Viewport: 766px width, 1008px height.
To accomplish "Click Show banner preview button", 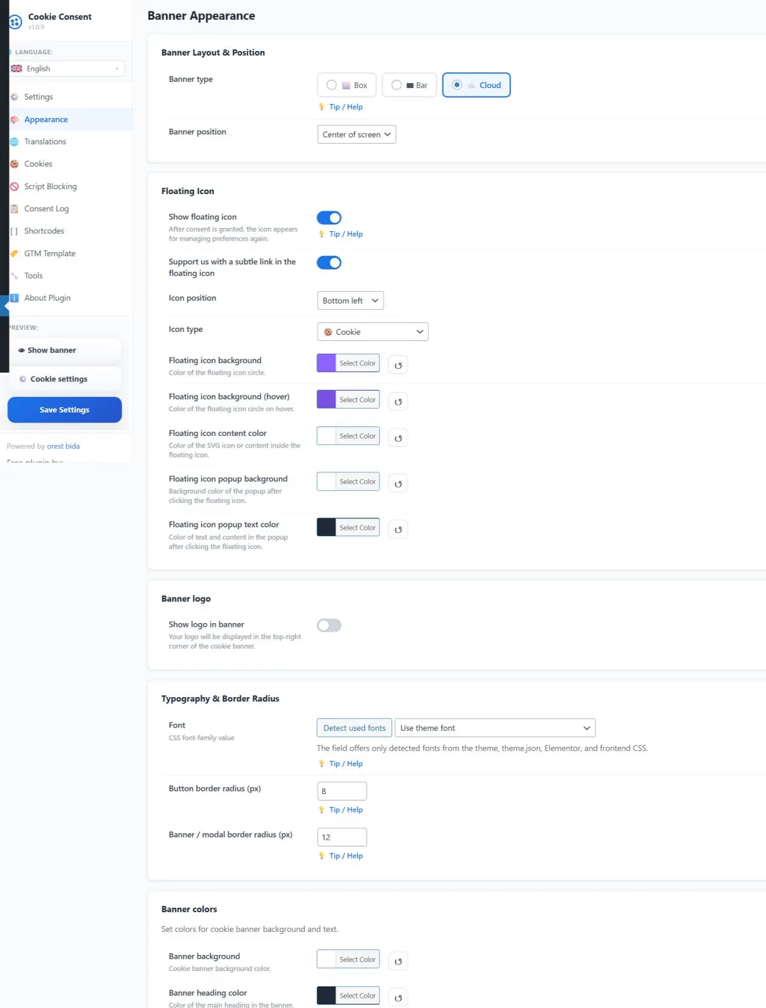I will click(65, 350).
